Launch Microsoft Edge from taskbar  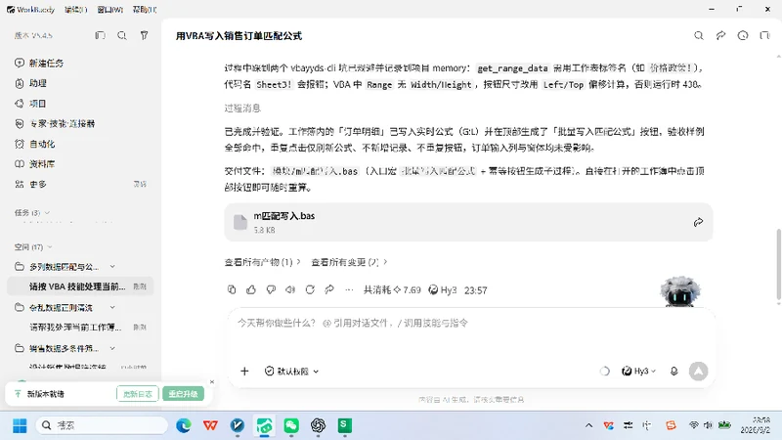(184, 425)
